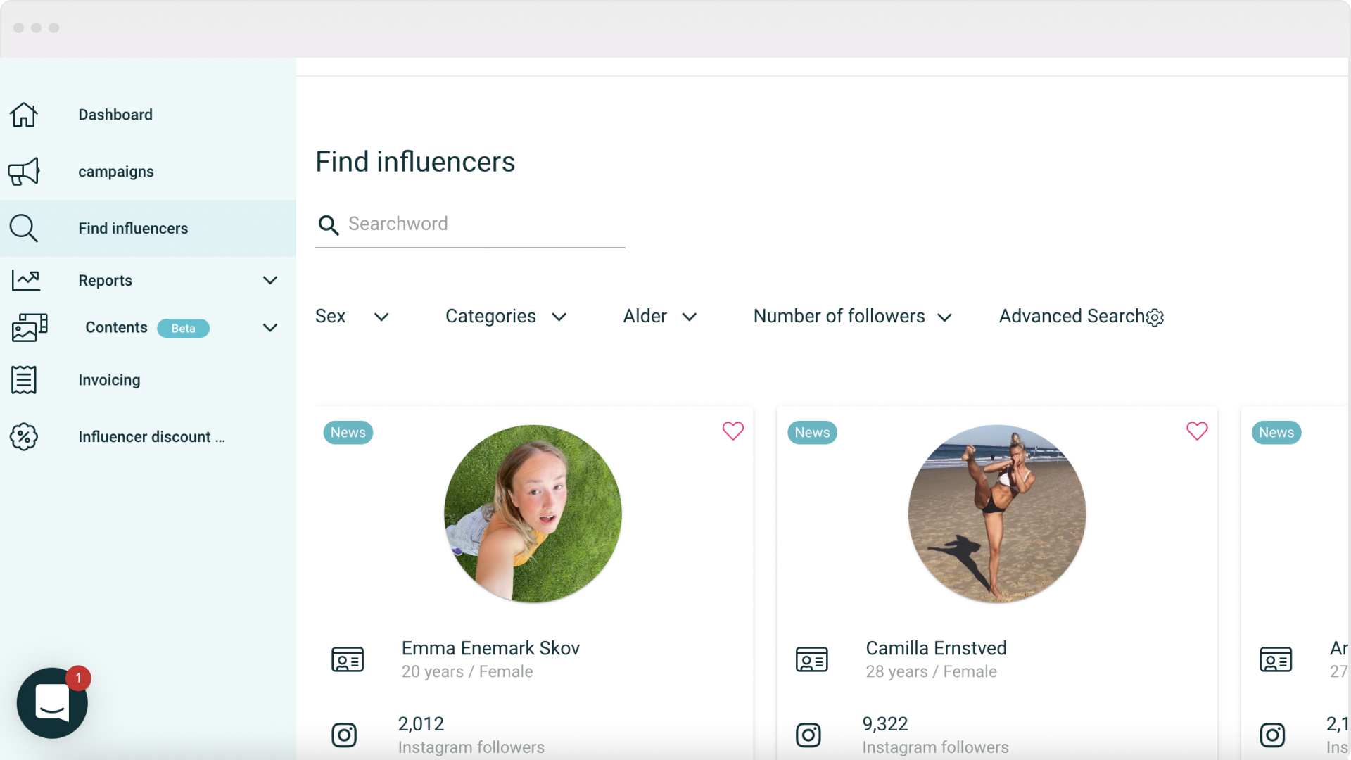Viewport: 1351px width, 760px height.
Task: Favorite Emma Enemark Skov with the heart
Action: [x=732, y=431]
